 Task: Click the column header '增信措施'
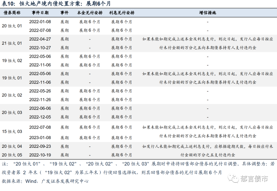207,13
